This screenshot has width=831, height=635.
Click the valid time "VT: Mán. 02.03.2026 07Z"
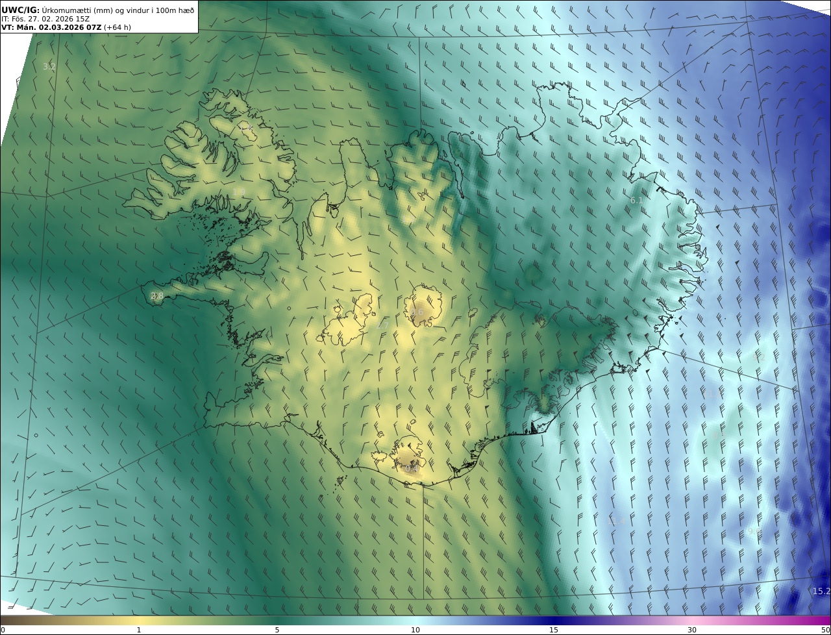pyautogui.click(x=51, y=27)
